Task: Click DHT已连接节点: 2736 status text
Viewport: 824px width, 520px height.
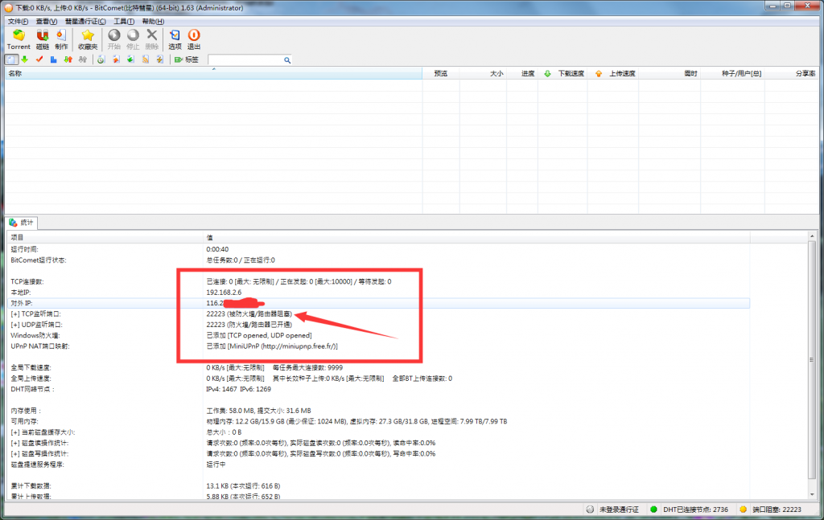Action: 696,510
